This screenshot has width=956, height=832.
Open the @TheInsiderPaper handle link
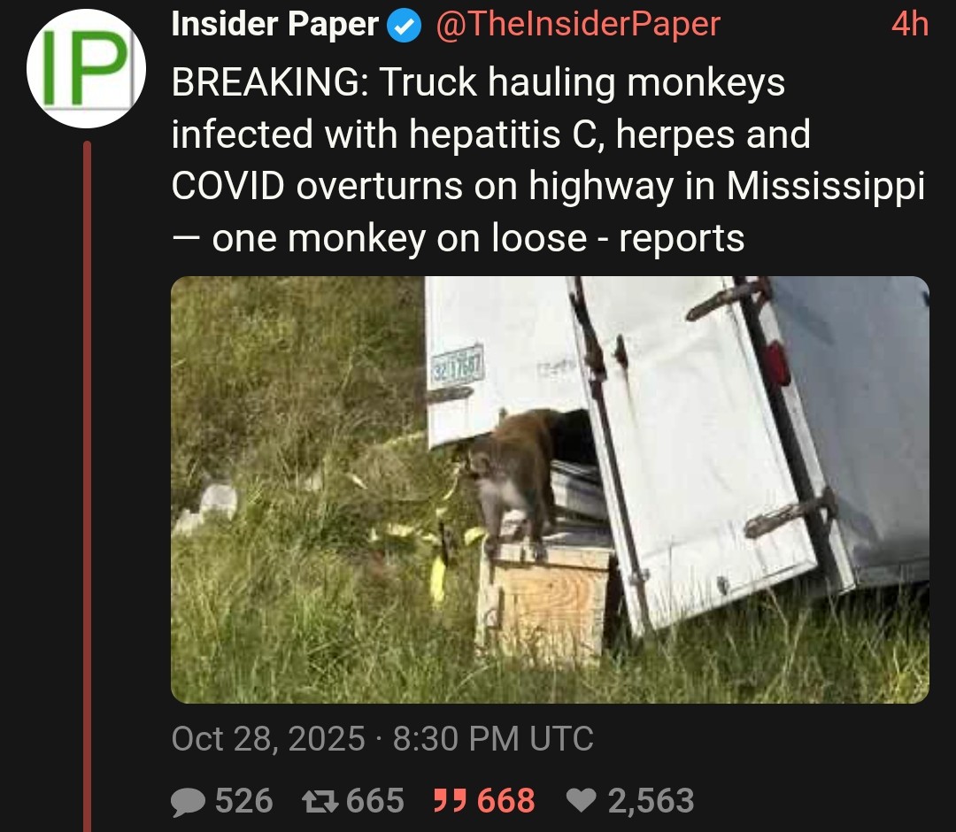coord(578,25)
